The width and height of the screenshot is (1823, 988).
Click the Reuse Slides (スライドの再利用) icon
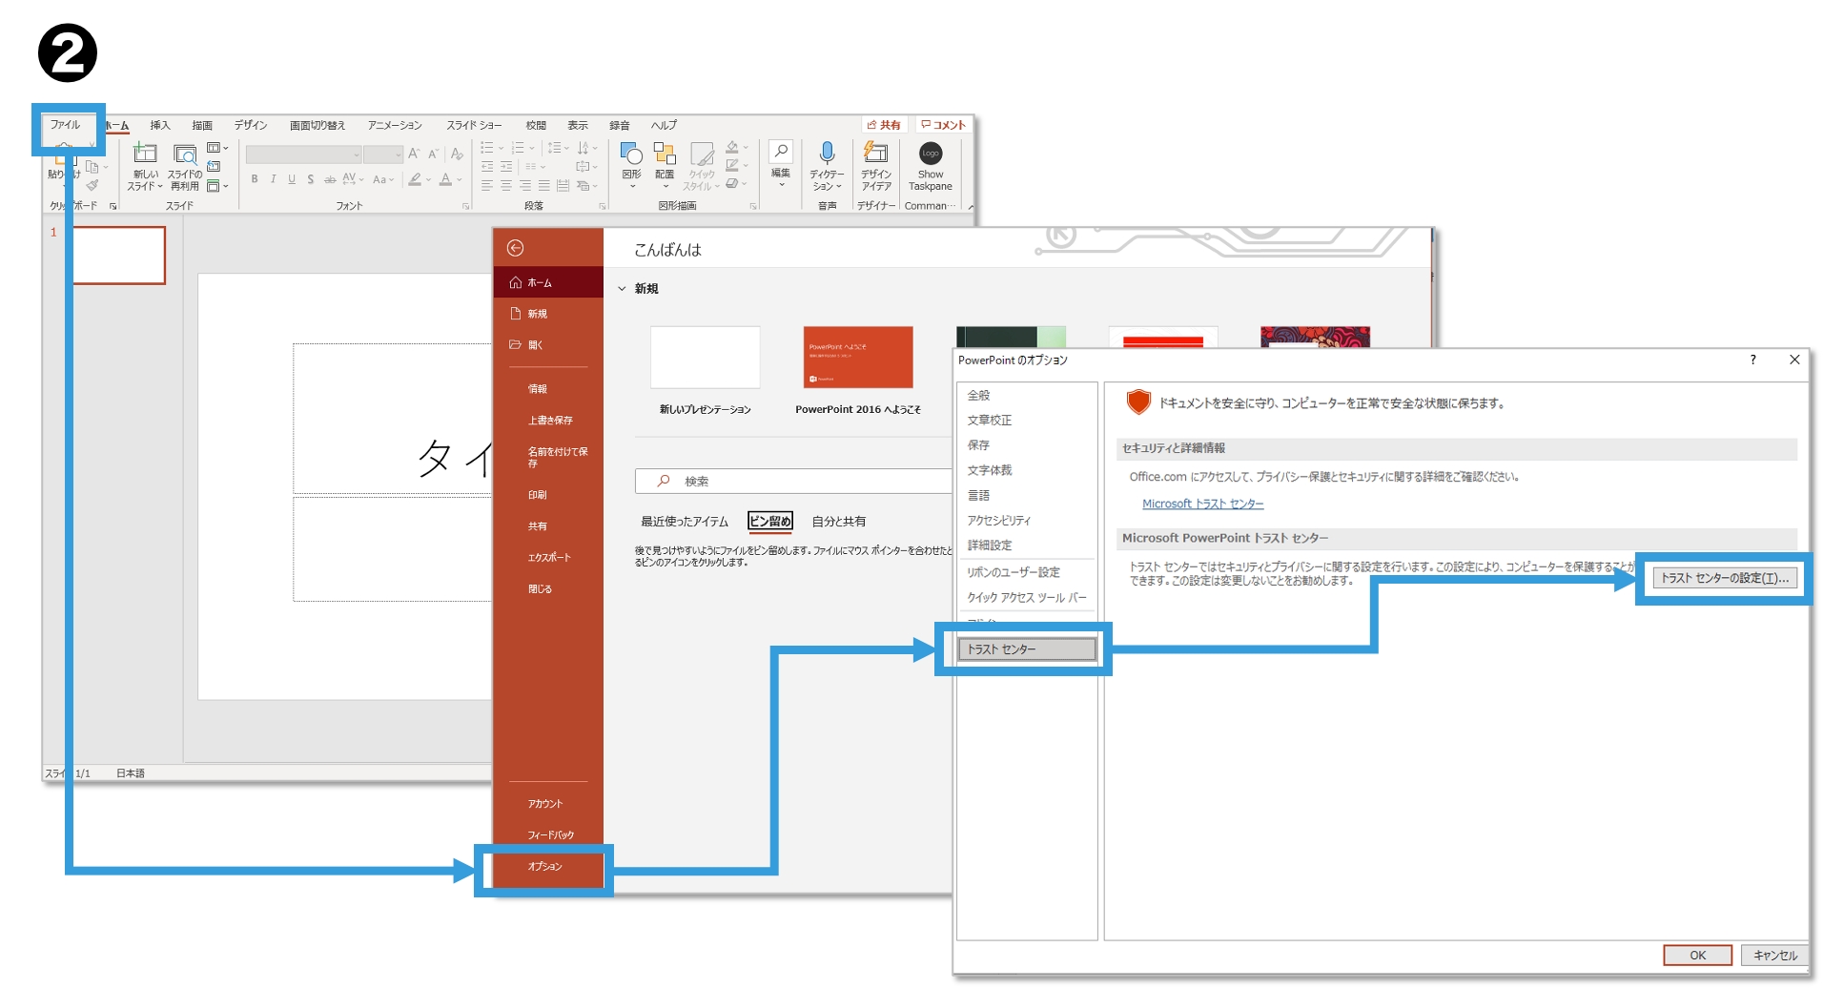(x=185, y=154)
